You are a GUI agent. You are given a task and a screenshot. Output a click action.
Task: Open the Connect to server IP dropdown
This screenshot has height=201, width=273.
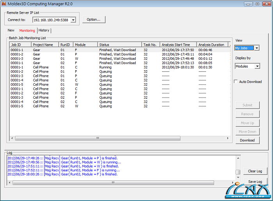click(x=73, y=20)
